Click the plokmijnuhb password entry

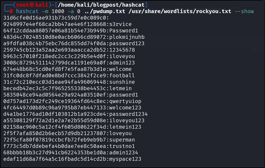127,37
